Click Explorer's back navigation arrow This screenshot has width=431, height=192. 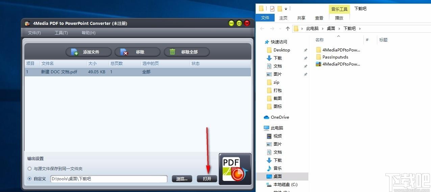click(262, 29)
